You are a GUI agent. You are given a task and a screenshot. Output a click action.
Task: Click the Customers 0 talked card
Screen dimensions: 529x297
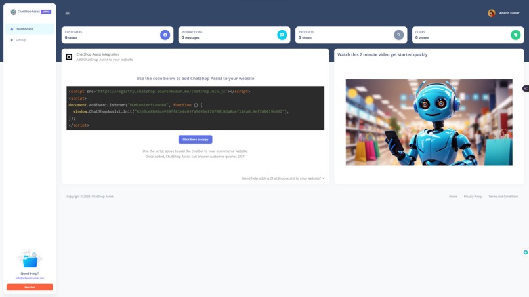[117, 35]
